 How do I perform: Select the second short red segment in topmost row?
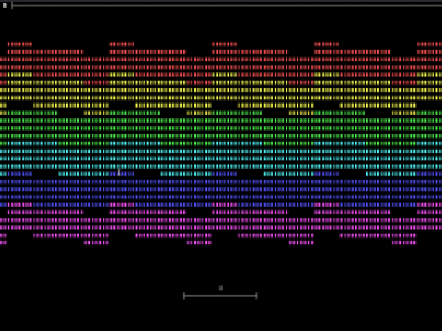tap(122, 45)
